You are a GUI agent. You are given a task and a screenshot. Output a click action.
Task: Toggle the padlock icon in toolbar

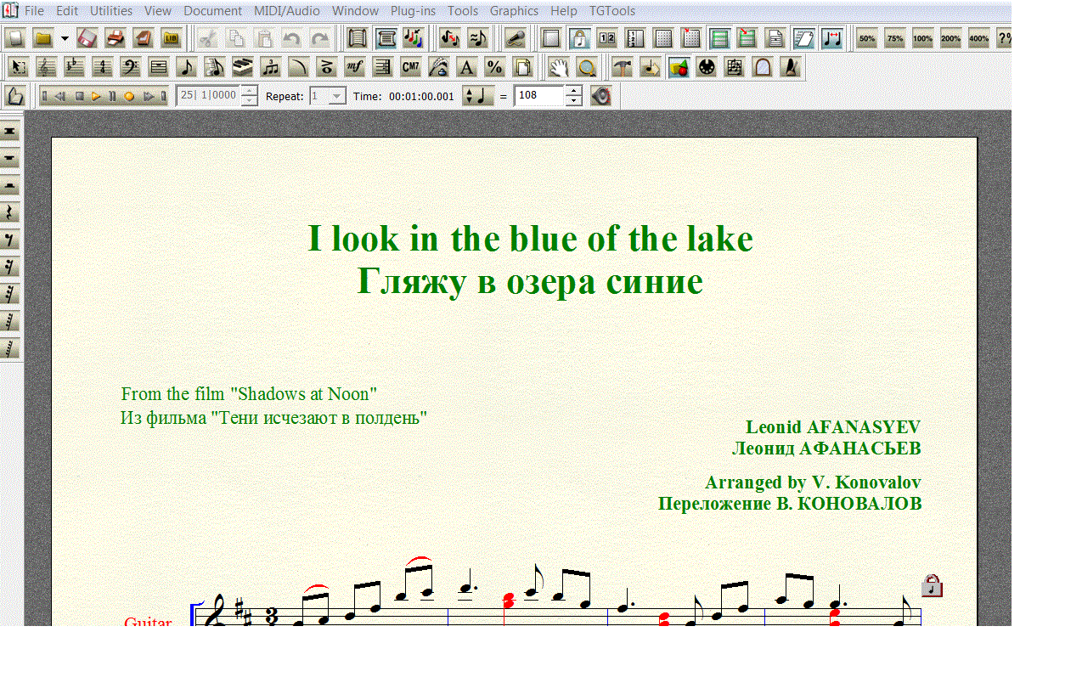(x=579, y=38)
